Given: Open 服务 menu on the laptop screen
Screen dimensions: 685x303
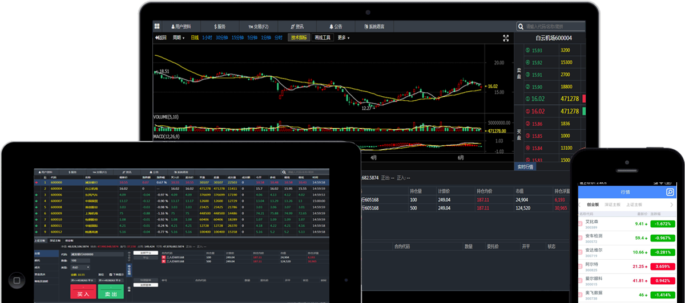Looking at the screenshot, I should coord(220,26).
